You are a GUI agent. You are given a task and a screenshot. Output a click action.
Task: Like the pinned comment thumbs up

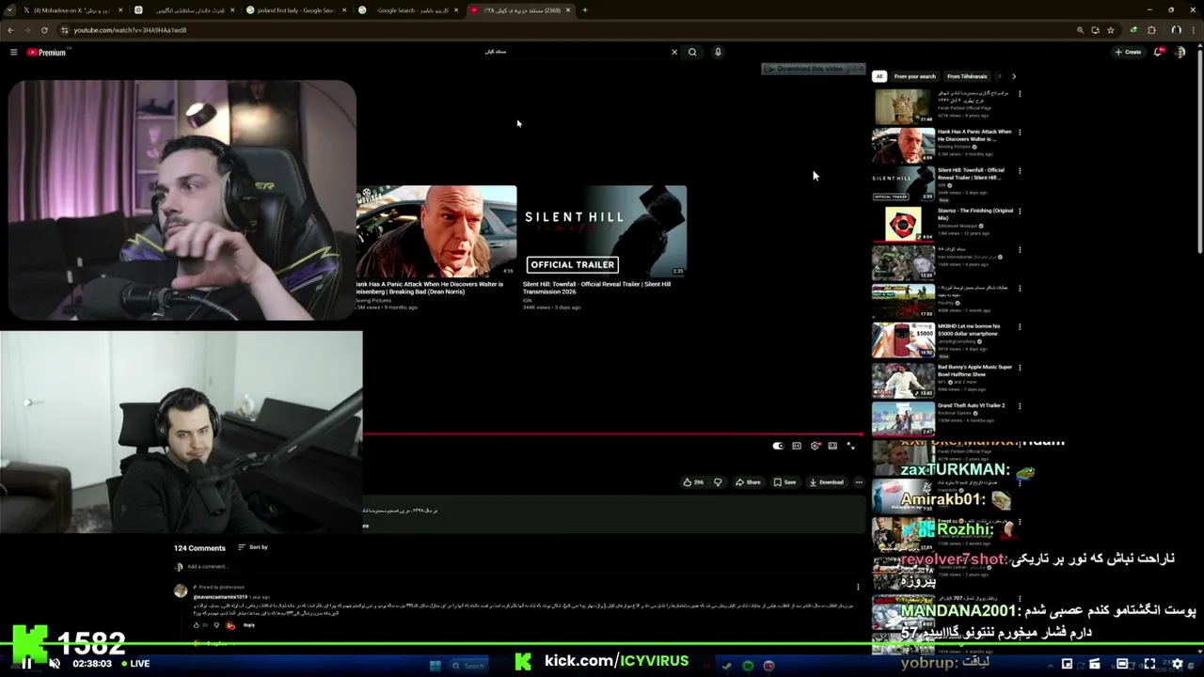[x=197, y=625]
